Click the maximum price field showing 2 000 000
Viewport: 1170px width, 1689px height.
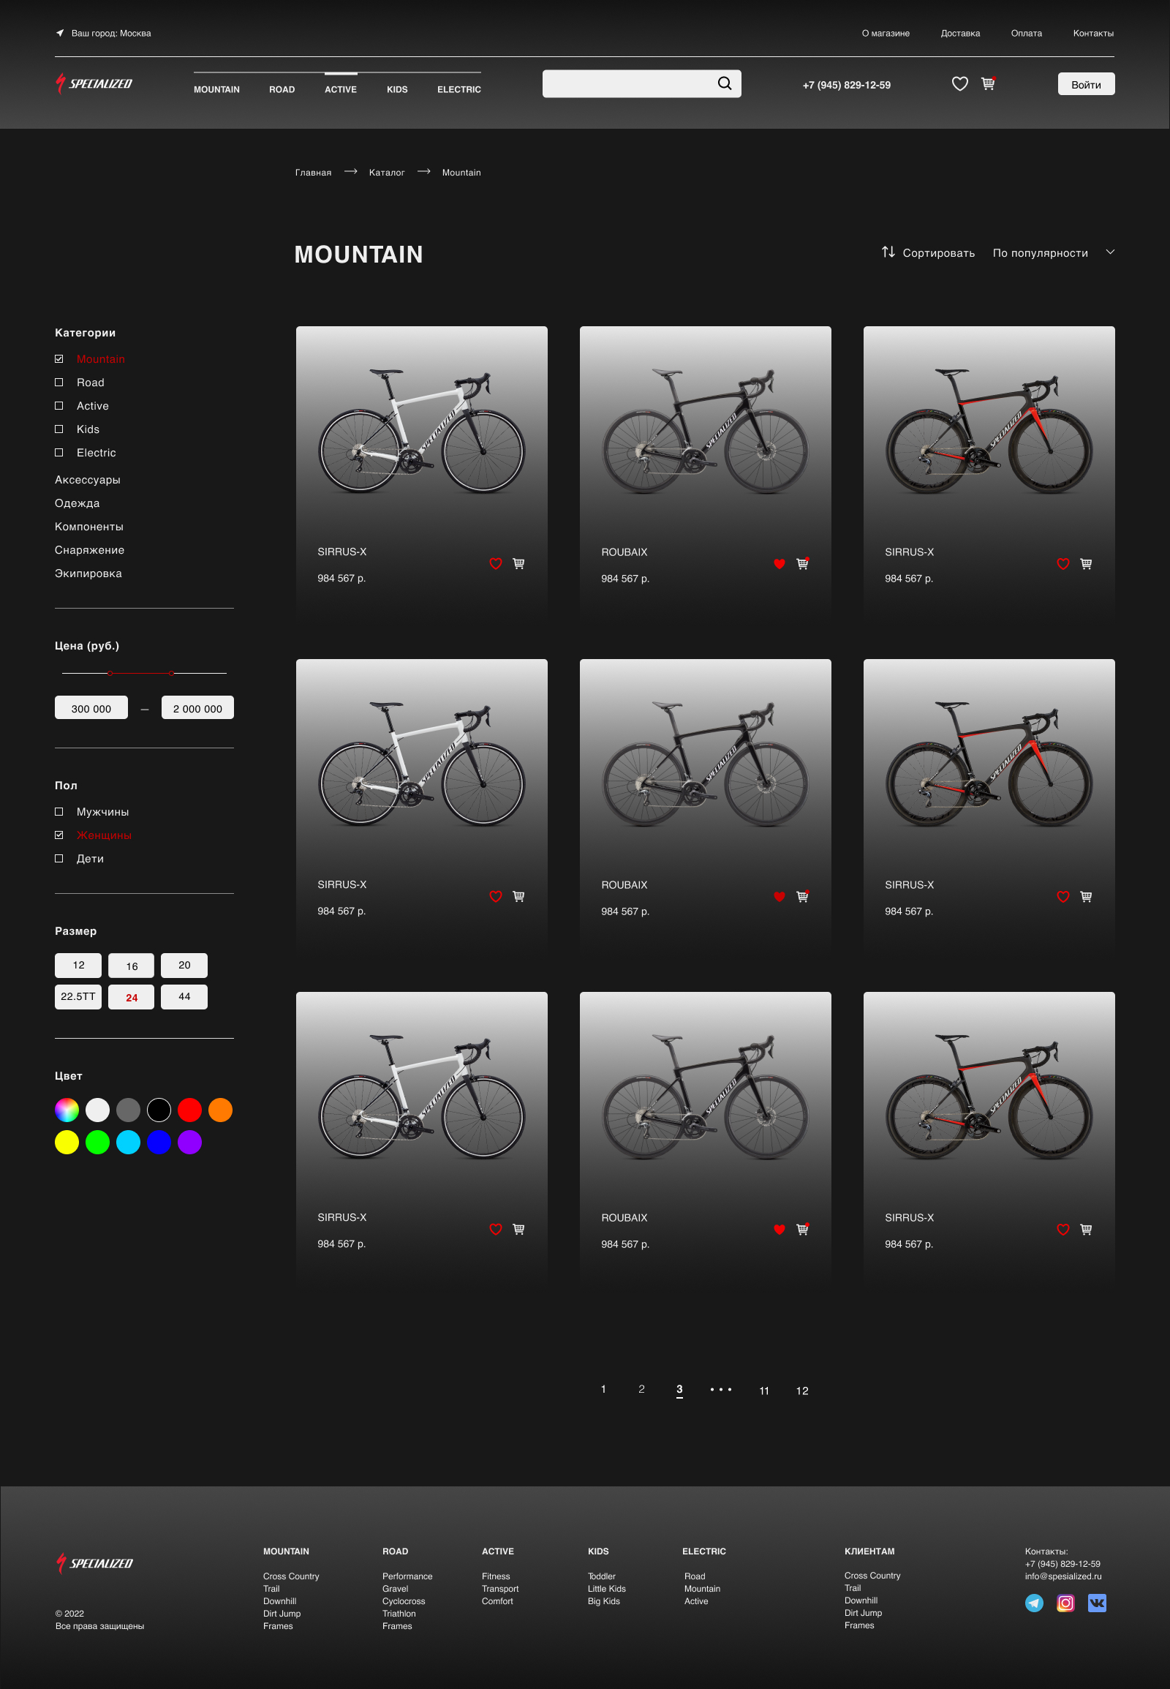click(x=197, y=708)
